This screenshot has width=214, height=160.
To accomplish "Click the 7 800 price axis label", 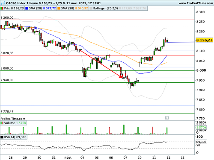I will pyautogui.click(x=200, y=110).
